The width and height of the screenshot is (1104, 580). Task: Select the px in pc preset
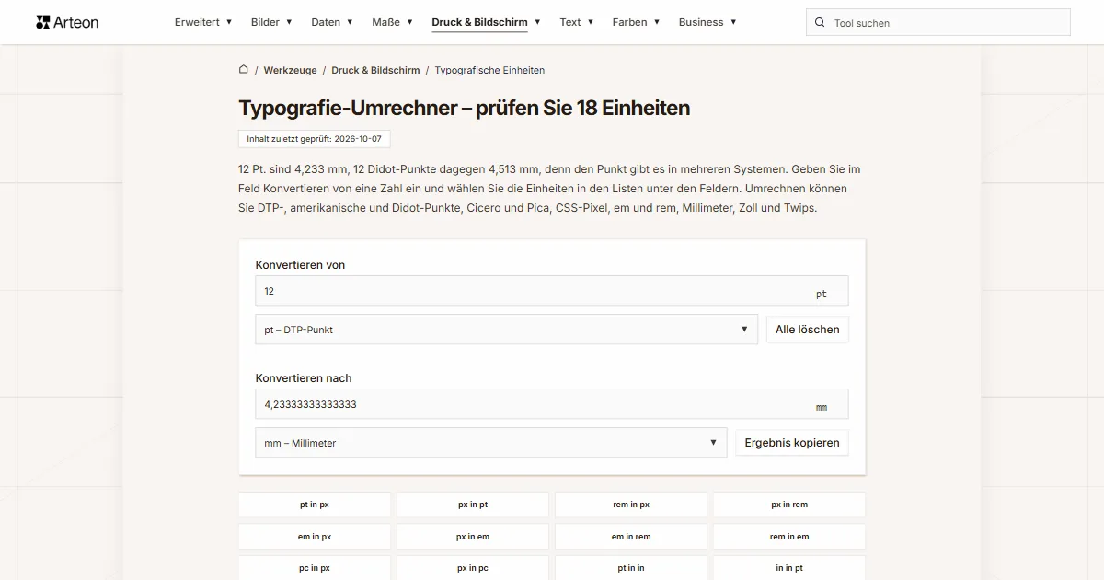click(x=473, y=568)
